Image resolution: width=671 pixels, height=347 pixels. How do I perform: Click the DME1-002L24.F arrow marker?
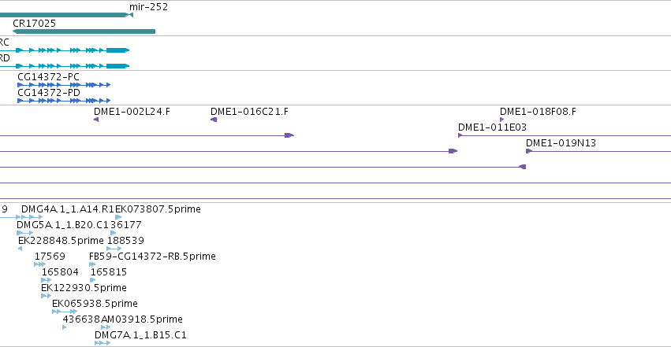[96, 120]
